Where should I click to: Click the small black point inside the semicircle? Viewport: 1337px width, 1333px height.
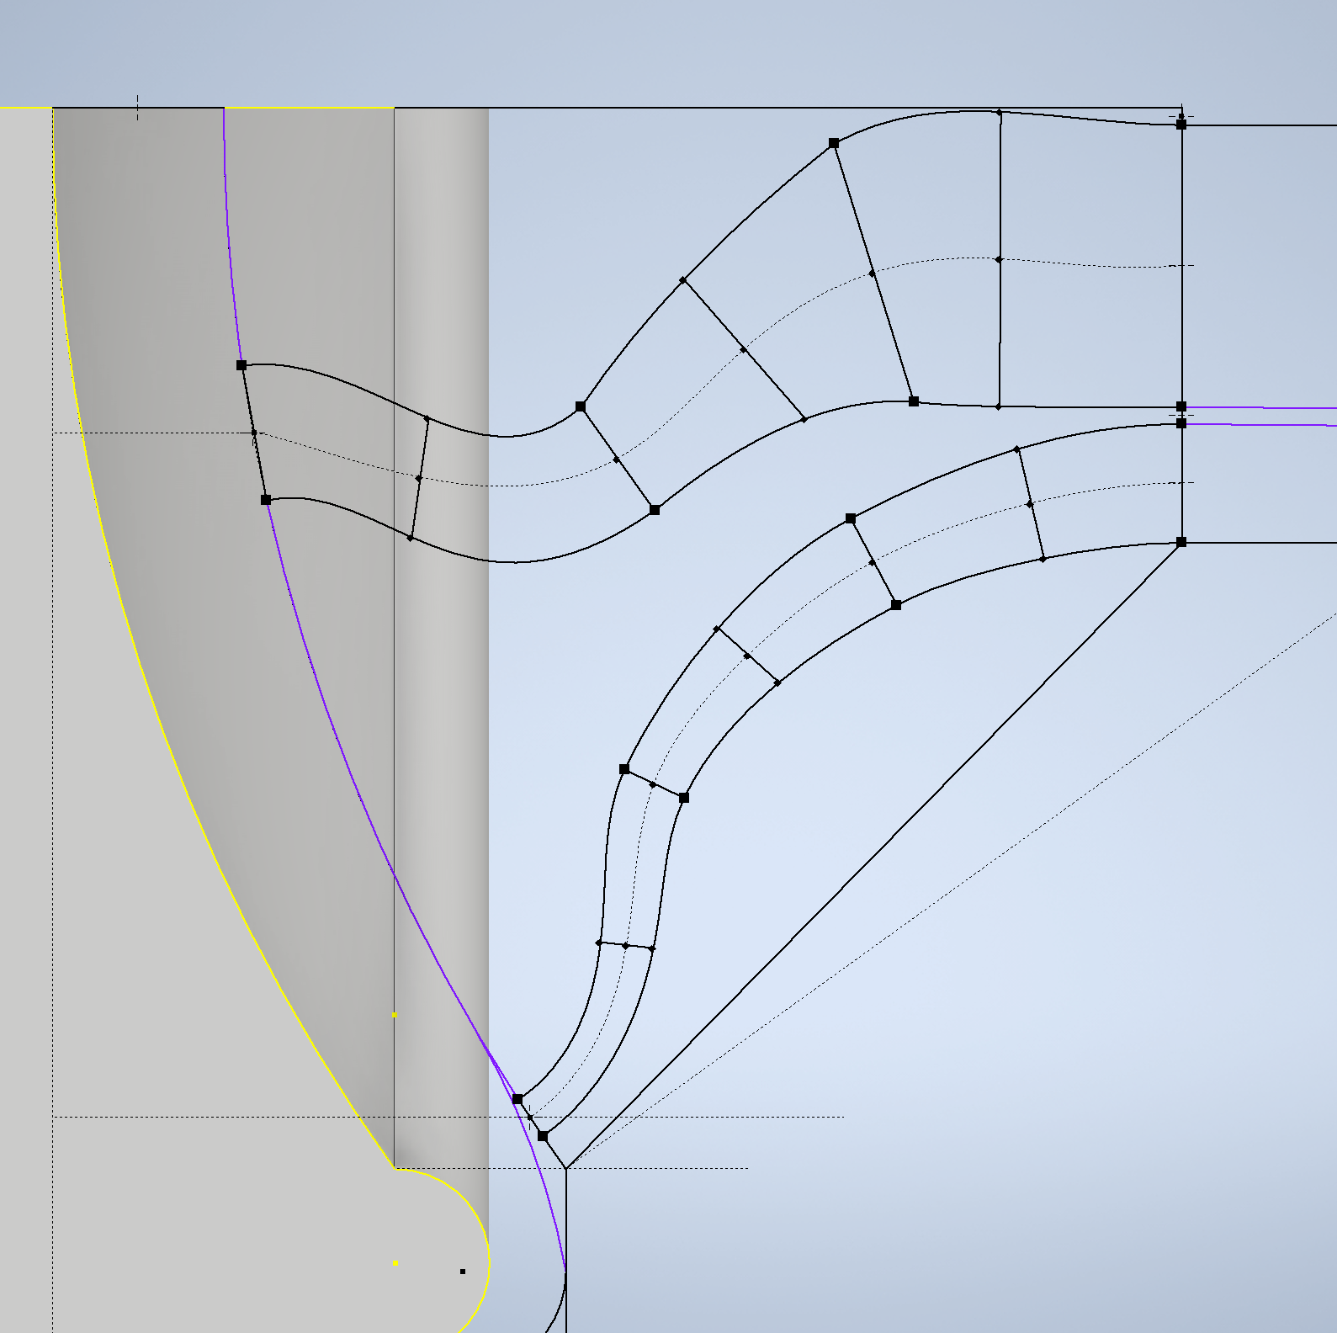coord(463,1272)
